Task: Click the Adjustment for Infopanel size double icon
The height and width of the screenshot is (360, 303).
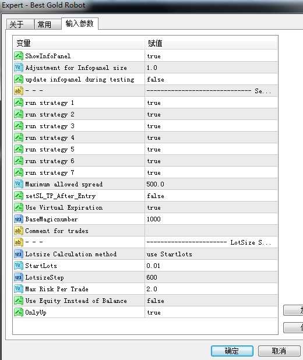Action: point(19,68)
